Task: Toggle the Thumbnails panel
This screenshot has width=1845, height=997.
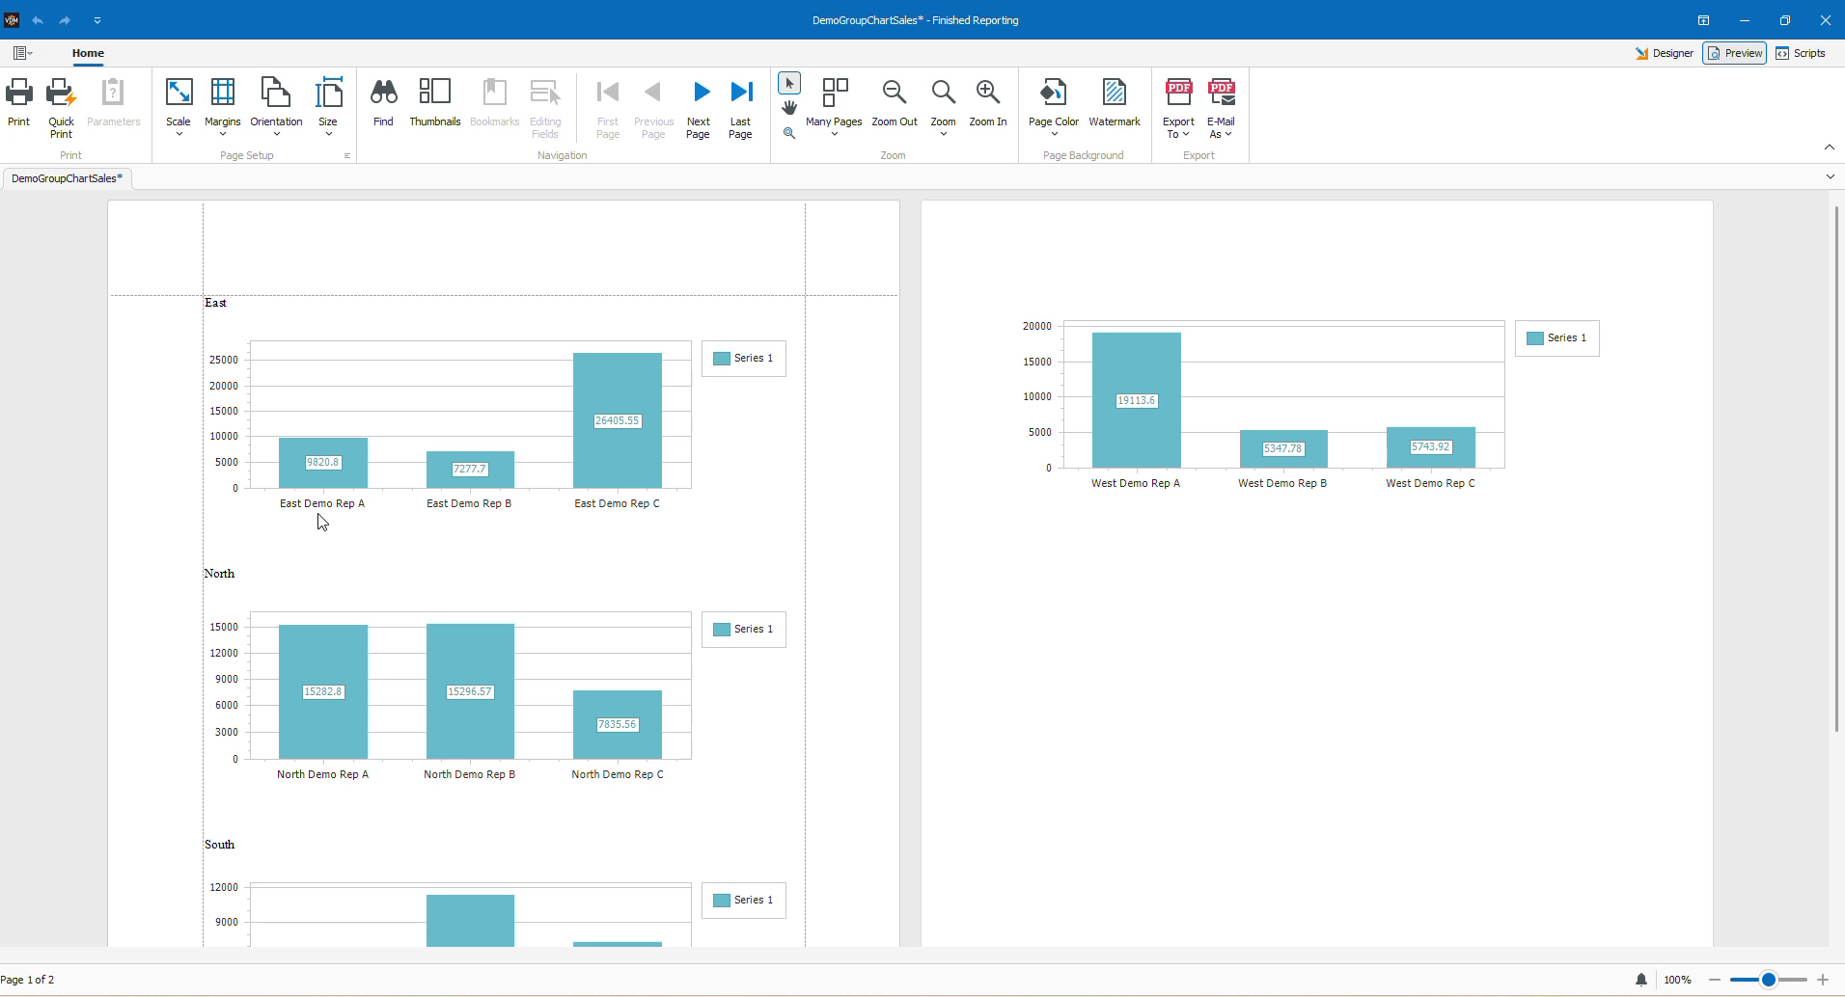Action: coord(434,103)
